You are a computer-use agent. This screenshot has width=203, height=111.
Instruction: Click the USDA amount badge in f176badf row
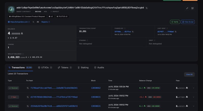coord(153,88)
